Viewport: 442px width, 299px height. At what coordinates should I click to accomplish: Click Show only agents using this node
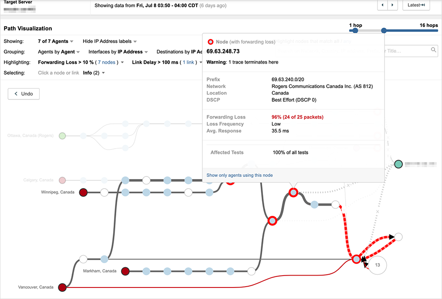(240, 175)
